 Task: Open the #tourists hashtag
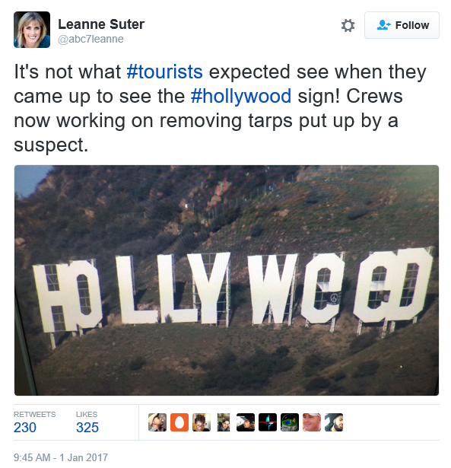[x=164, y=72]
